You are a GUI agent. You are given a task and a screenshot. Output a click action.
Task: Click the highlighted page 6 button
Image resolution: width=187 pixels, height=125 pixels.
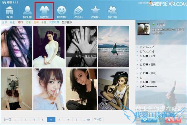[x=51, y=119]
